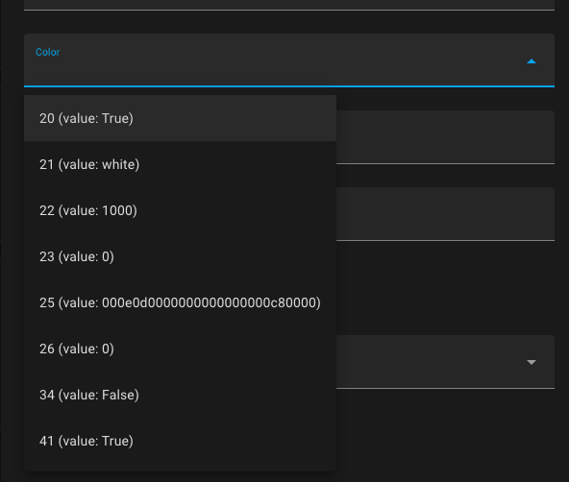
Task: Select option 23 (value: 0)
Action: 180,256
